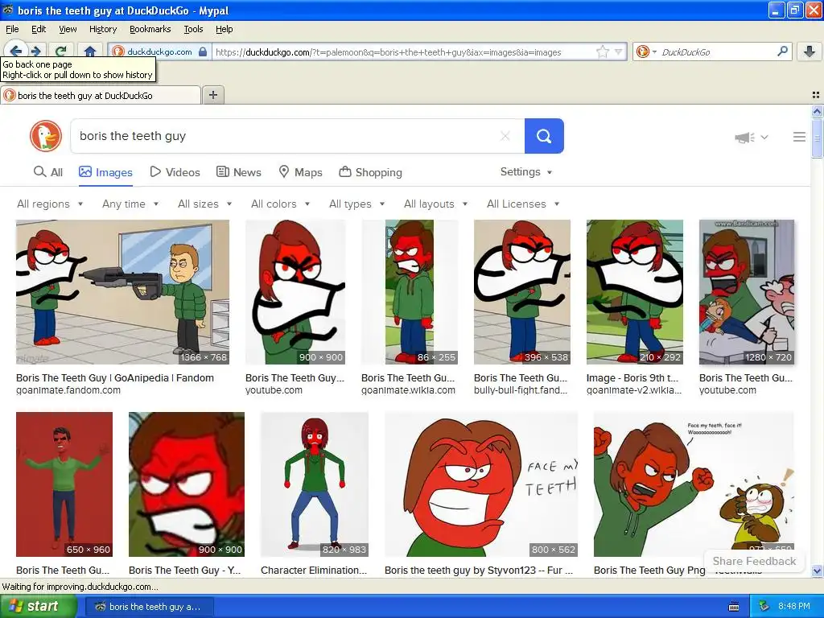Open the Help menu
The image size is (824, 618).
[224, 30]
